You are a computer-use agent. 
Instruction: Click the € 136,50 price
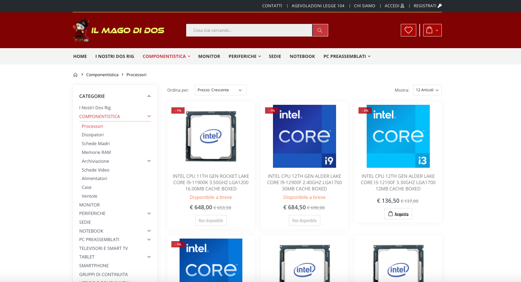coord(388,201)
